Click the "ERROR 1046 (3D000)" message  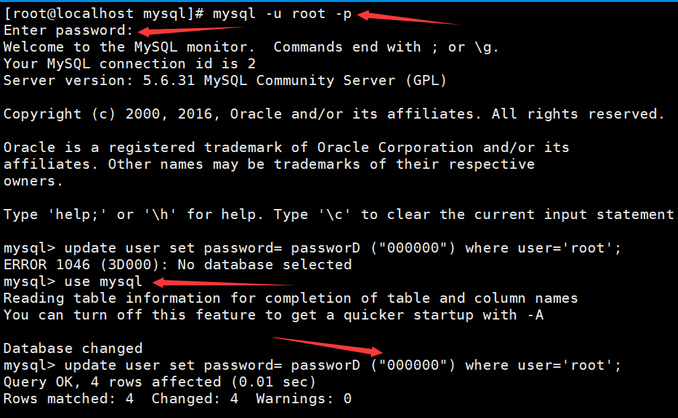[x=178, y=265]
